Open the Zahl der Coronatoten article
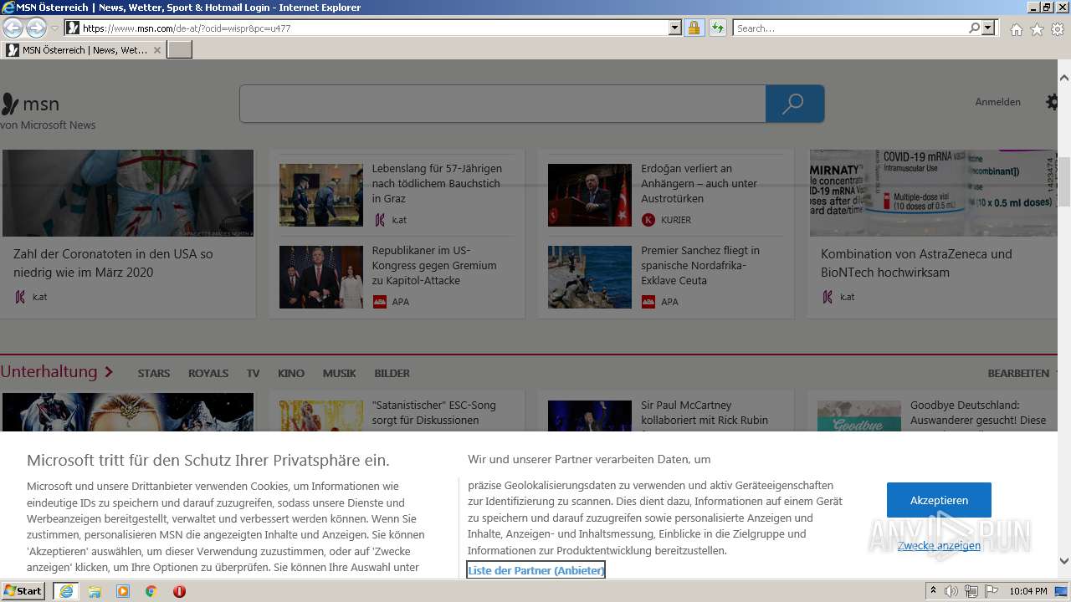 pos(113,263)
